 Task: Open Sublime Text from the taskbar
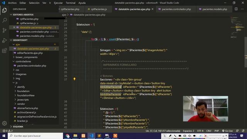pos(99,136)
